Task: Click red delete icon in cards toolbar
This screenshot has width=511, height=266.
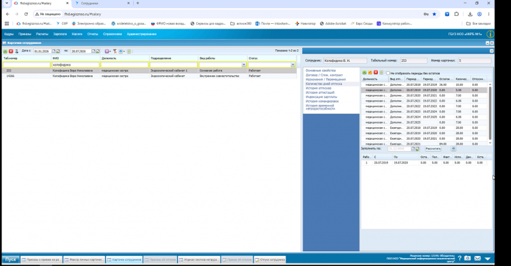Action: coord(11,51)
